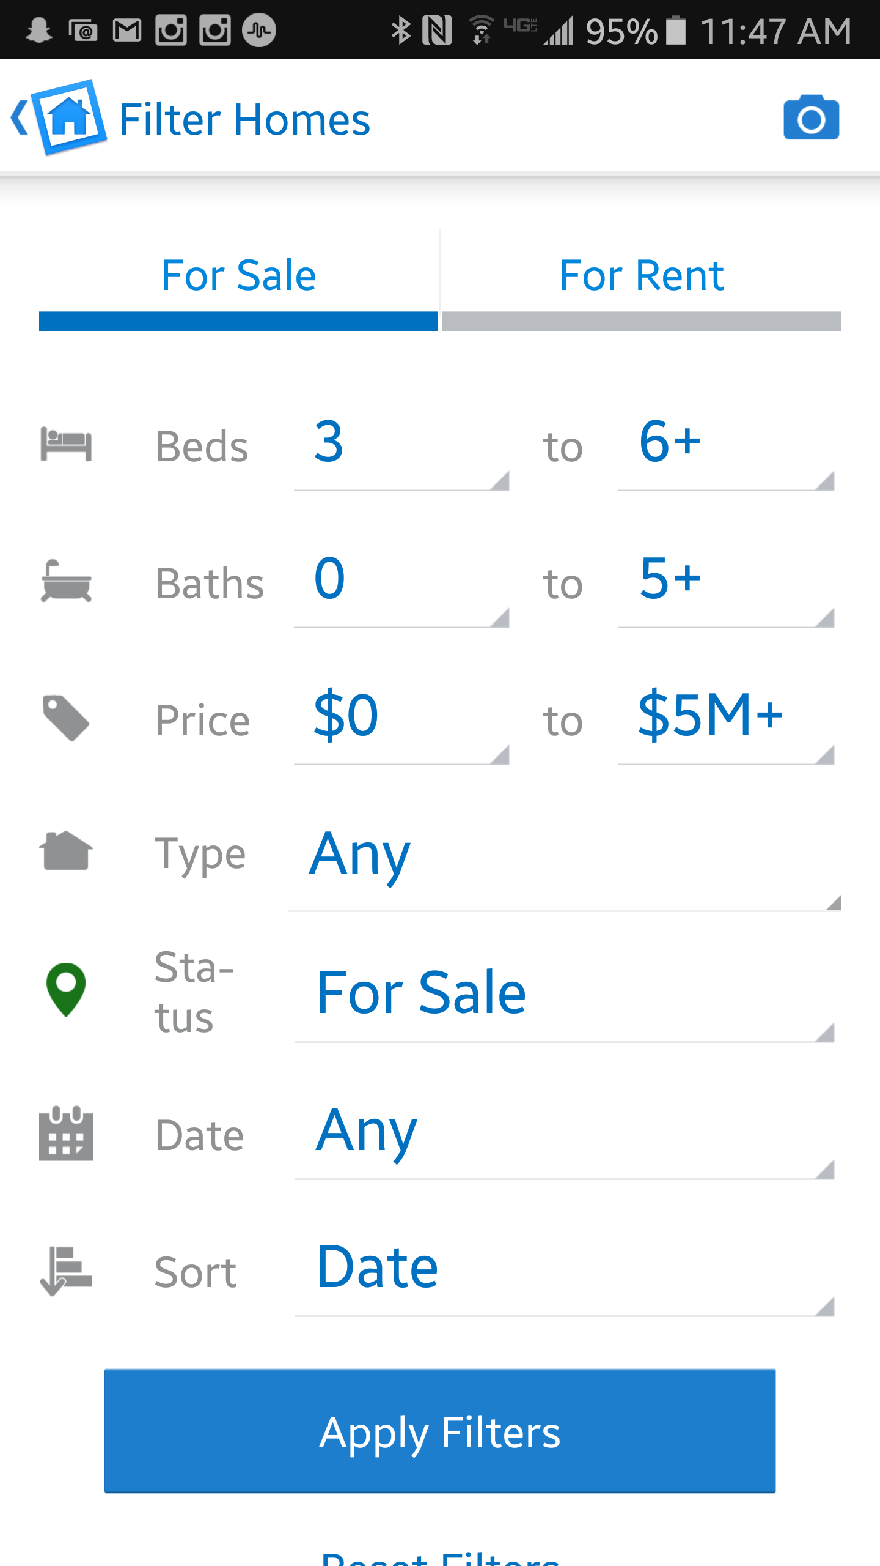880x1566 pixels.
Task: Open minimum Baths dropdown showing 0
Action: tap(402, 584)
